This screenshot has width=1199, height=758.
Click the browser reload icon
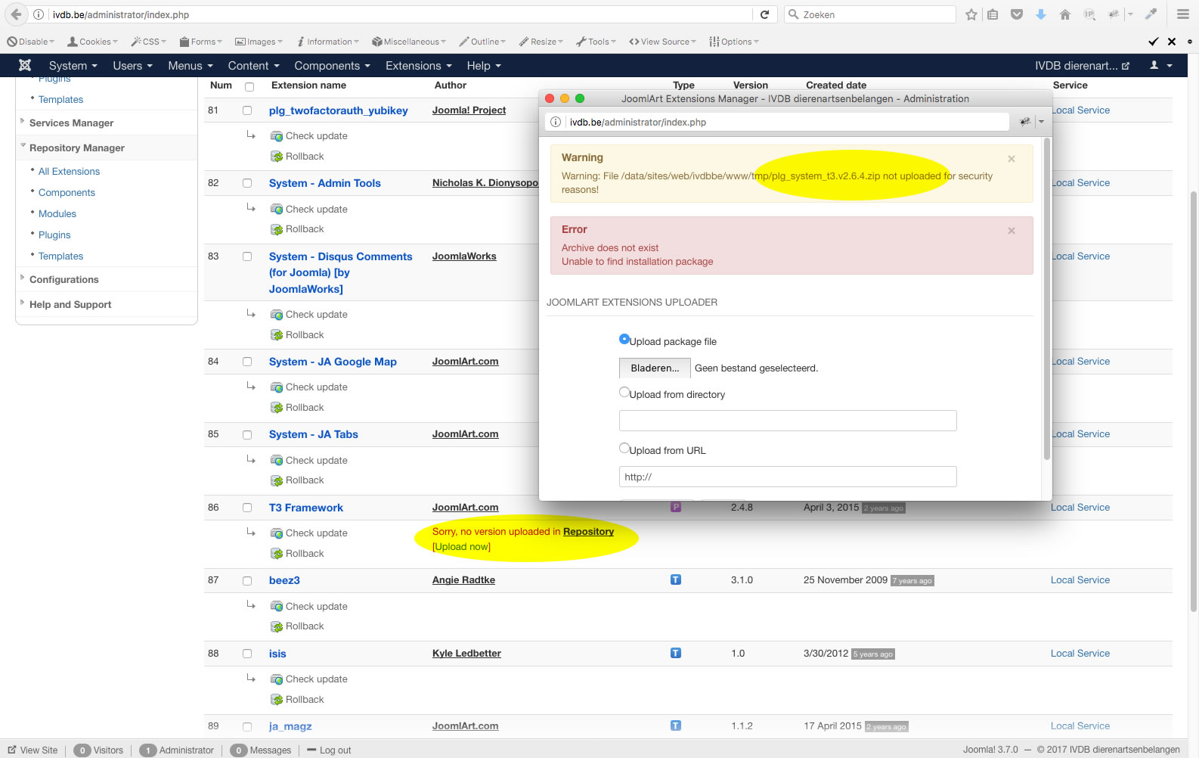pyautogui.click(x=764, y=14)
